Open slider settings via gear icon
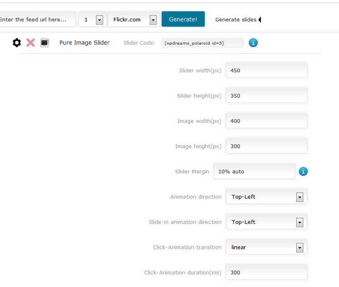Viewport: 339px width, 287px height. [17, 43]
